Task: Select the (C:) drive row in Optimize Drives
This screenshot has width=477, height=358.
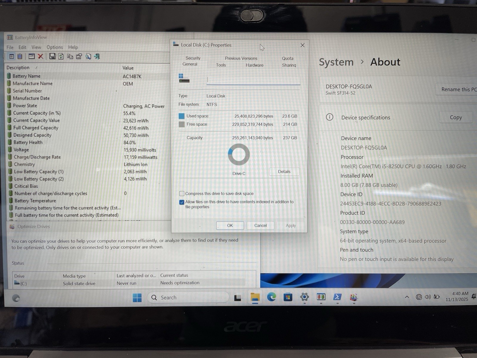Action: 129,283
